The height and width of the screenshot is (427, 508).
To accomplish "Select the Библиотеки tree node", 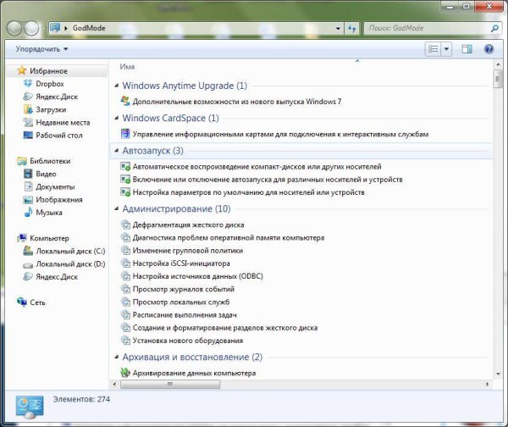I will (x=50, y=161).
